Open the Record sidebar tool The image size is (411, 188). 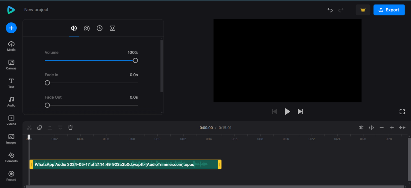pyautogui.click(x=11, y=176)
